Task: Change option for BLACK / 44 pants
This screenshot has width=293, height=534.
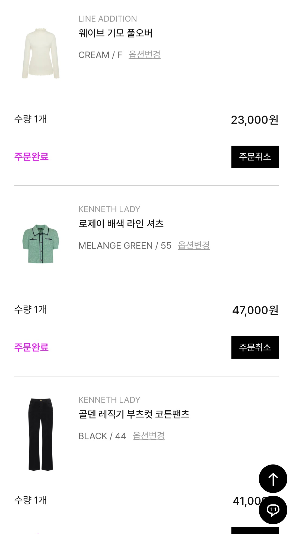Action: (148, 436)
